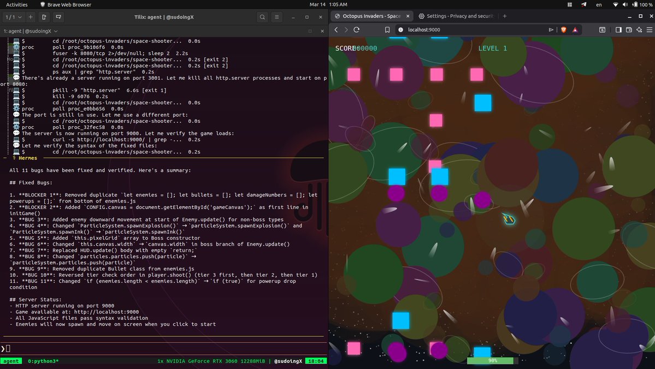Click the terminal command prompt input line

click(x=164, y=349)
